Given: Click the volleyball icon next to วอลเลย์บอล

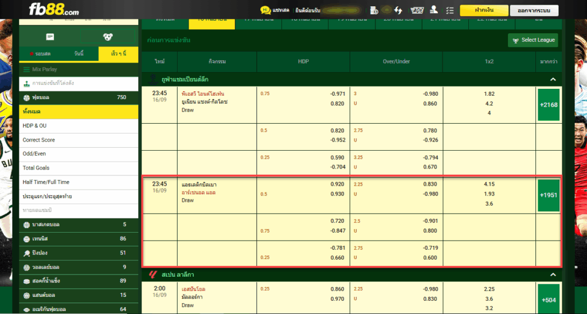Looking at the screenshot, I should 26,268.
